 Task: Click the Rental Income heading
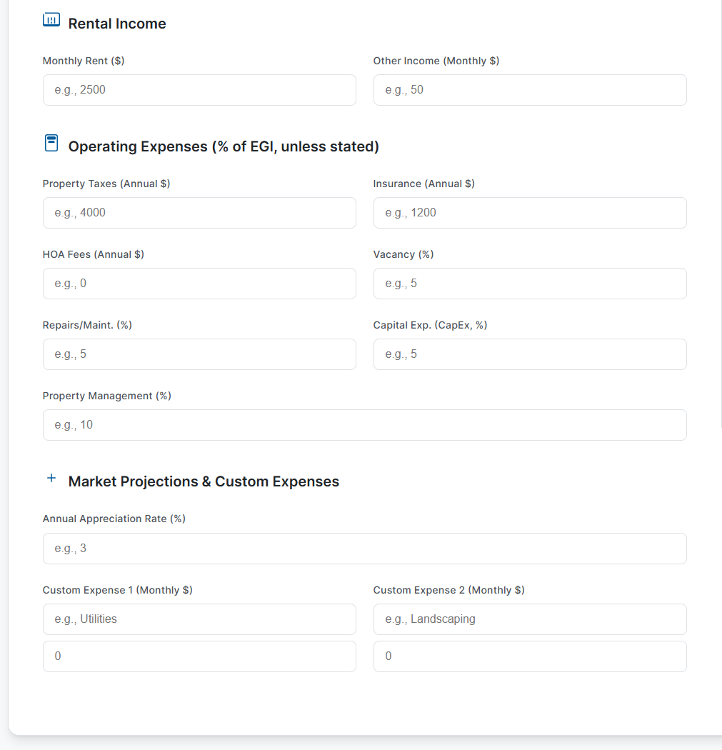coord(117,24)
